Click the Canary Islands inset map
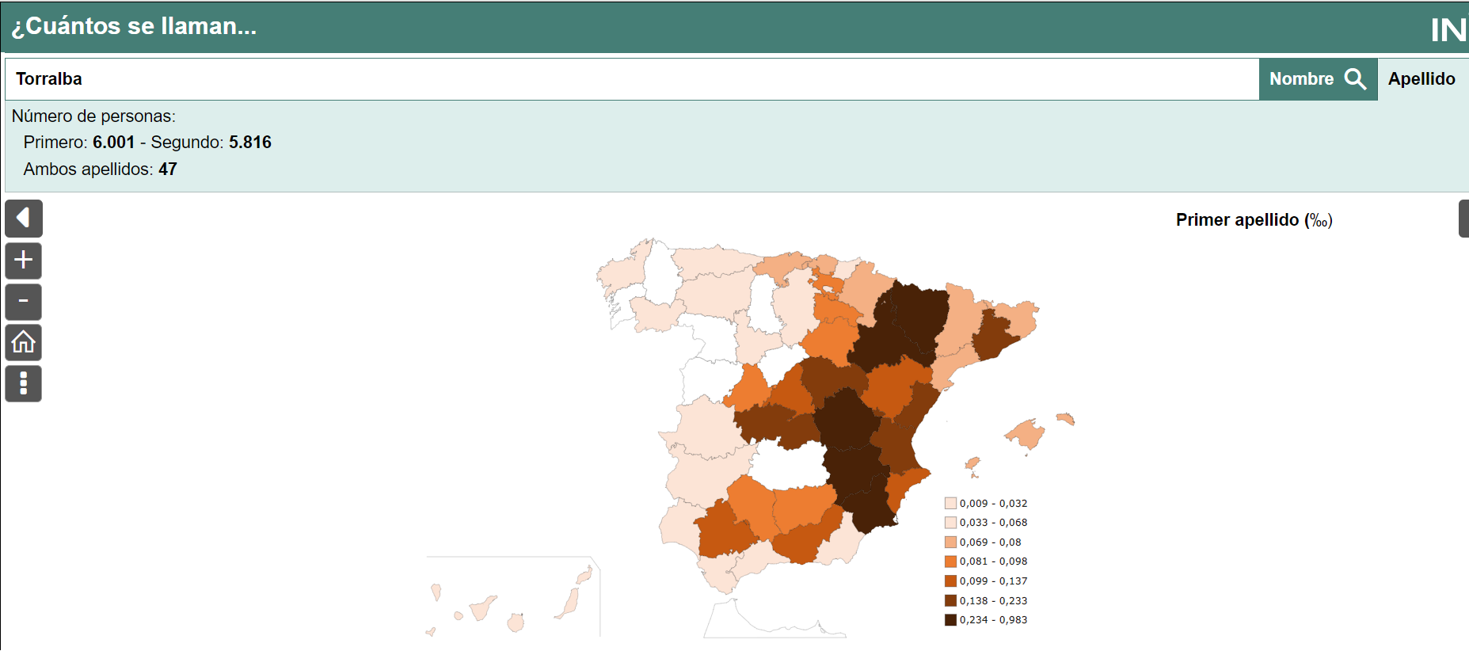The width and height of the screenshot is (1469, 651). pos(513,596)
